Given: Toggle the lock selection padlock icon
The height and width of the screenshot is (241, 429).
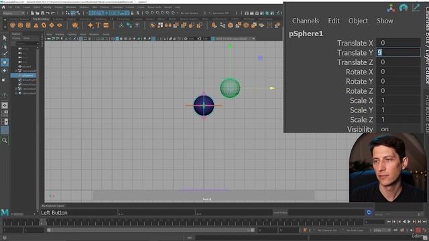Looking at the screenshot, I should pos(133,13).
